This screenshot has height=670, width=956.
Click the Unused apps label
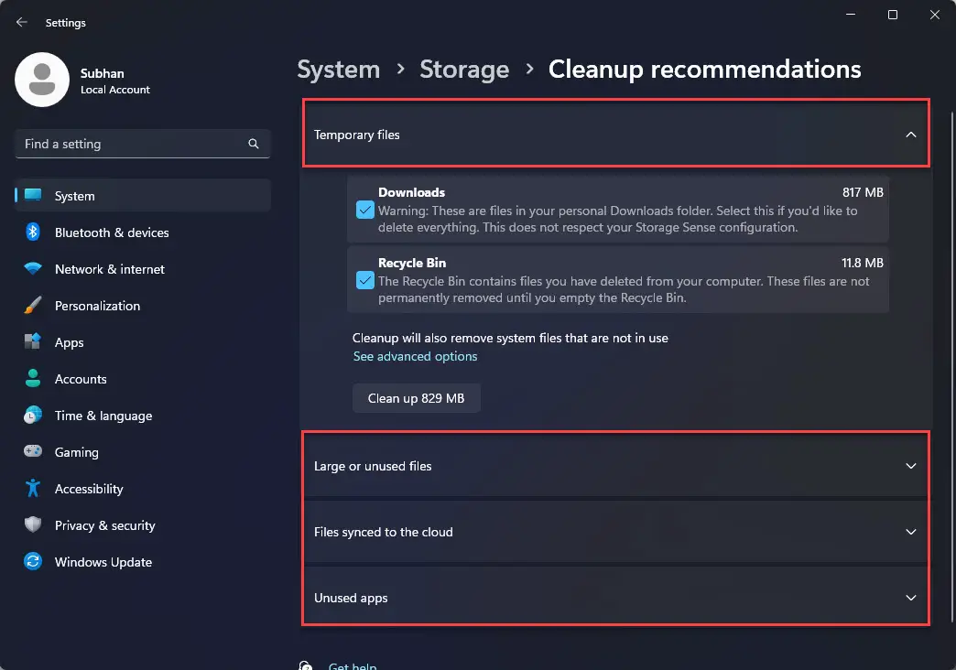351,598
